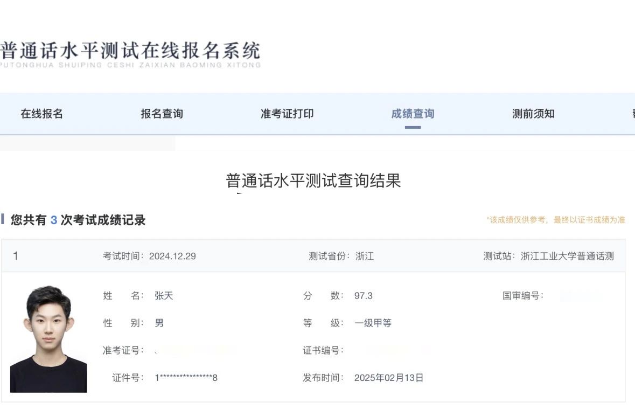Click the masked 证件号 ID number

(x=186, y=378)
